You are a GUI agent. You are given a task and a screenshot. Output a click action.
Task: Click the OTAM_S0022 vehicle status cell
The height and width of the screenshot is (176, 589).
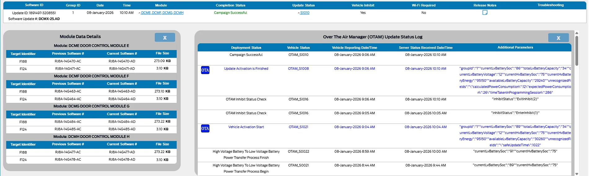298,151
